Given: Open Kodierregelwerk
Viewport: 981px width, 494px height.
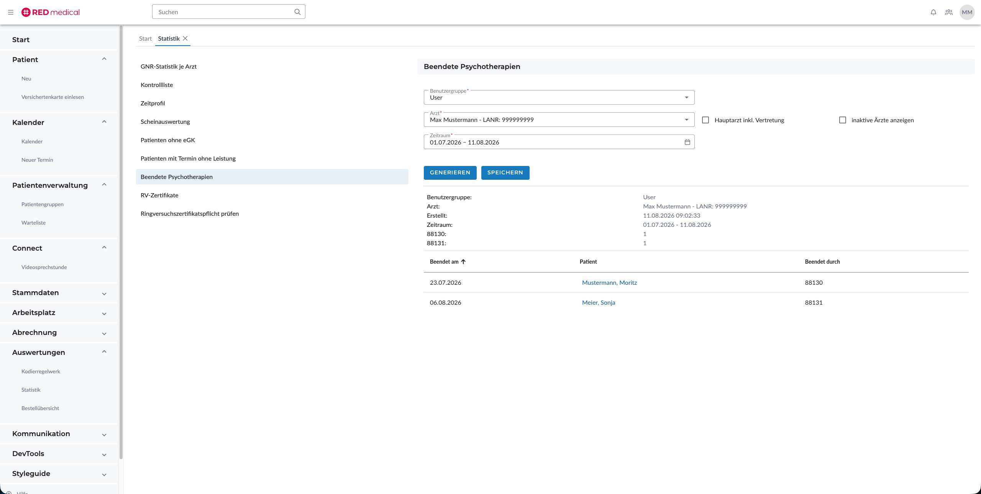Looking at the screenshot, I should (41, 371).
